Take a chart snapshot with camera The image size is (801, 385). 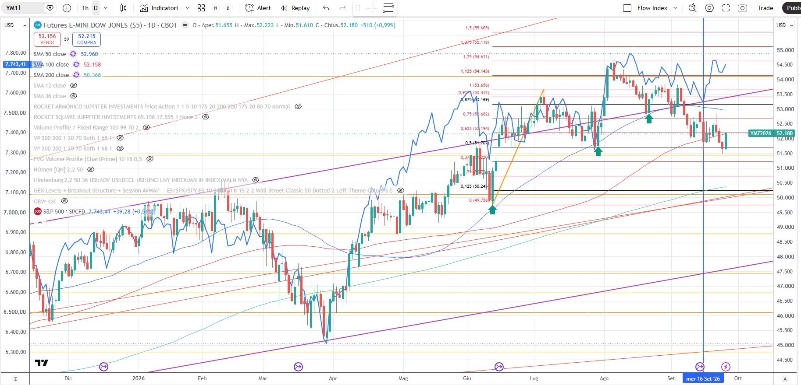coord(742,8)
